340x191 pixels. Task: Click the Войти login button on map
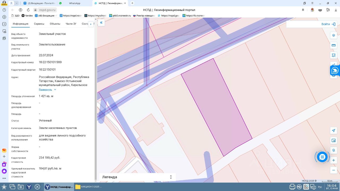pyautogui.click(x=329, y=24)
